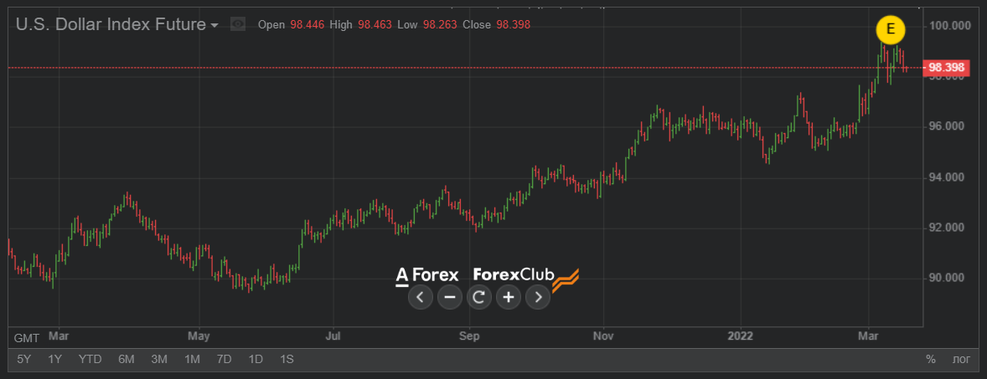Click the May label on time axis
This screenshot has width=987, height=379.
(199, 336)
